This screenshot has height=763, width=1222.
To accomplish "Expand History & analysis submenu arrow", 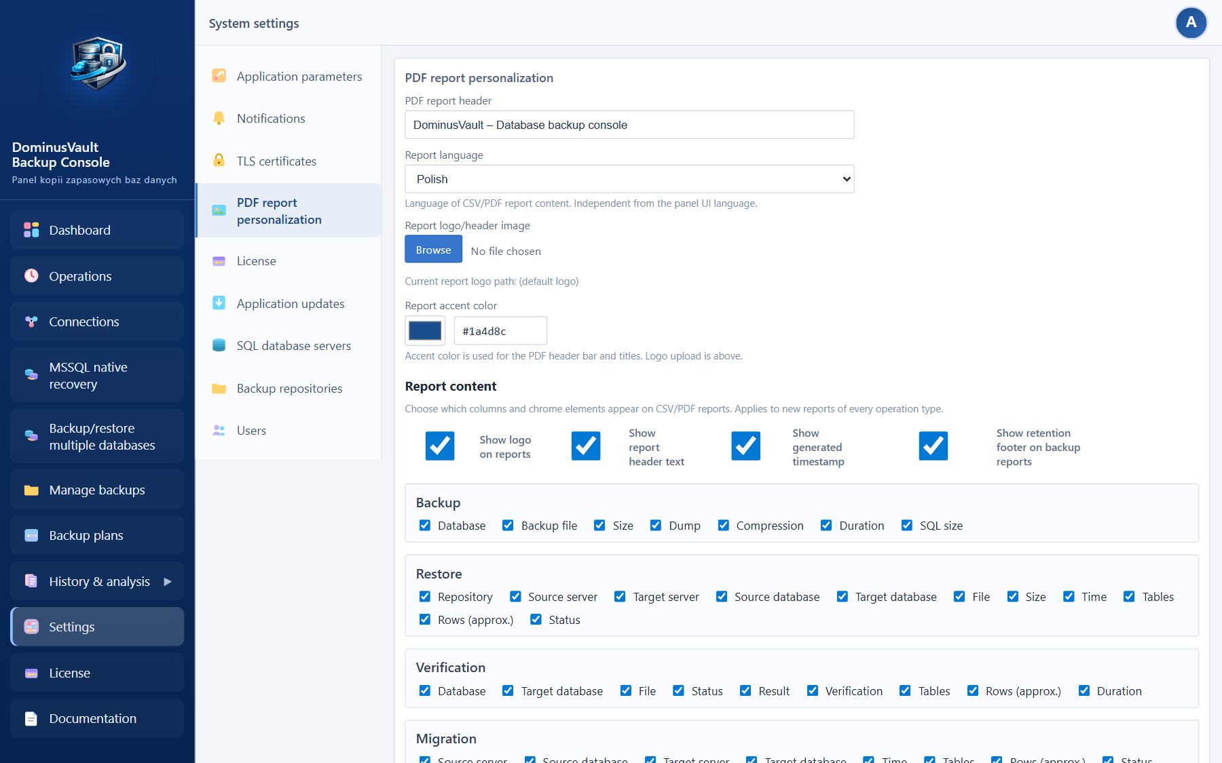I will (x=168, y=581).
